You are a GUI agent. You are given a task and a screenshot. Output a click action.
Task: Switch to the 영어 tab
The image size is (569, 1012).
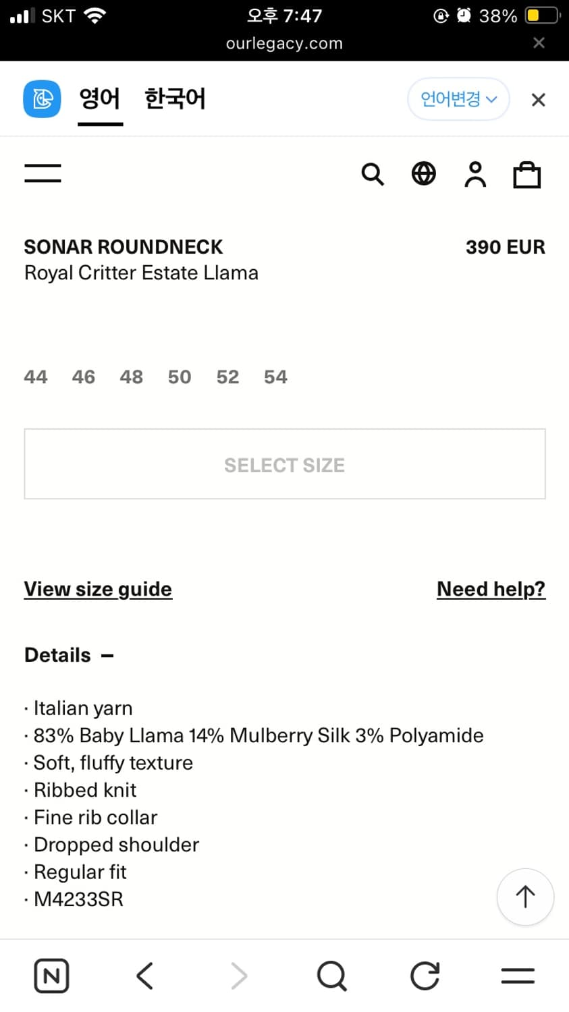tap(100, 99)
